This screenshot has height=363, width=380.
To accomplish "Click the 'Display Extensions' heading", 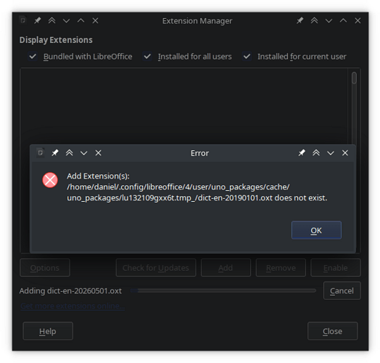I will [x=56, y=40].
